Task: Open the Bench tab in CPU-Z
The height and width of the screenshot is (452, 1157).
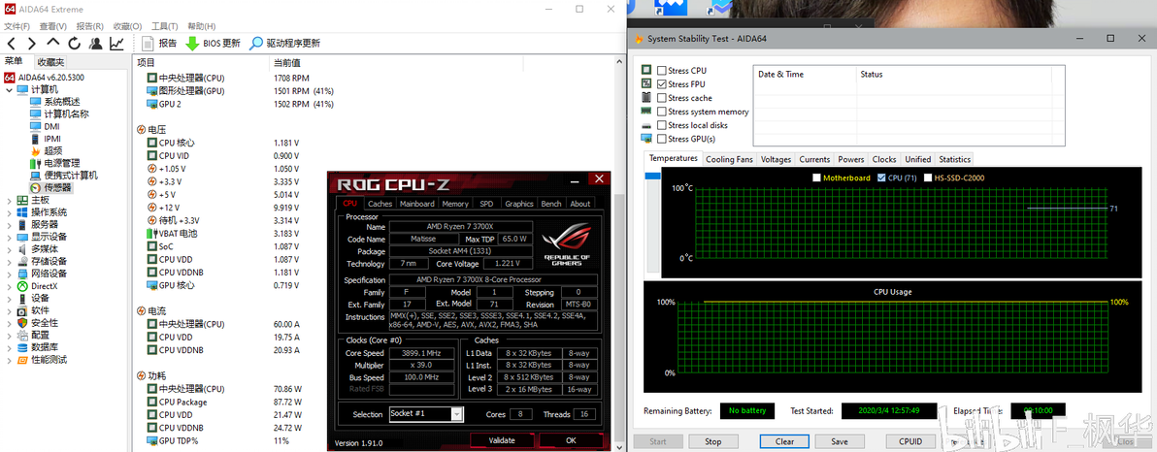Action: point(551,204)
